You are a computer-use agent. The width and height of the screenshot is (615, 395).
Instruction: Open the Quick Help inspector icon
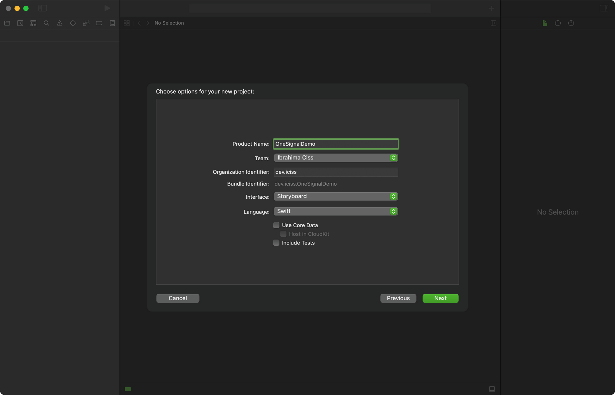click(x=571, y=23)
